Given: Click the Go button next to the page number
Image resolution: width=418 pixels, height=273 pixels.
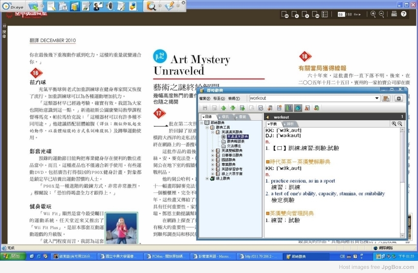Looking at the screenshot, I should pyautogui.click(x=357, y=14).
